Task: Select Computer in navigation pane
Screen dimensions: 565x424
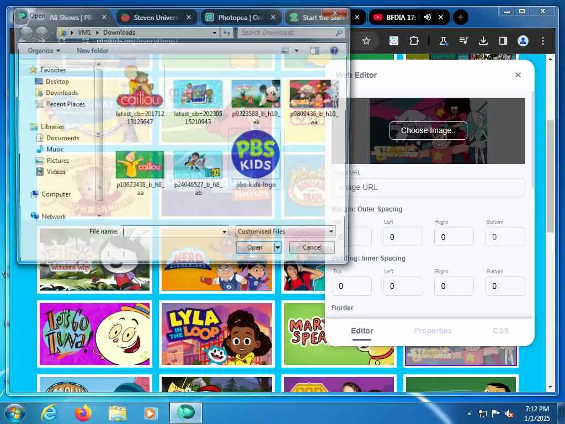Action: (x=56, y=194)
